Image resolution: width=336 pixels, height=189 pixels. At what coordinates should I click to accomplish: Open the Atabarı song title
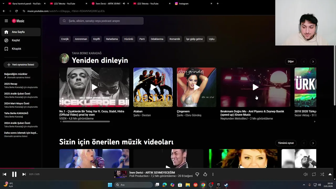click(138, 111)
